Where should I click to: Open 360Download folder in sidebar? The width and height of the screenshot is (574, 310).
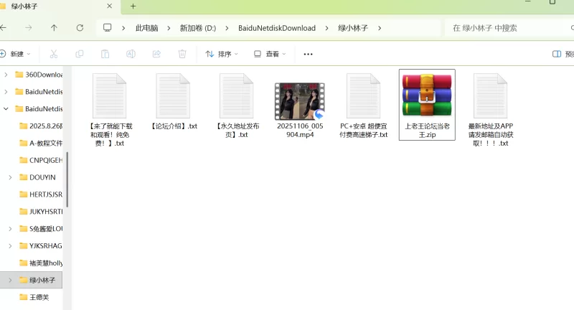(x=39, y=75)
